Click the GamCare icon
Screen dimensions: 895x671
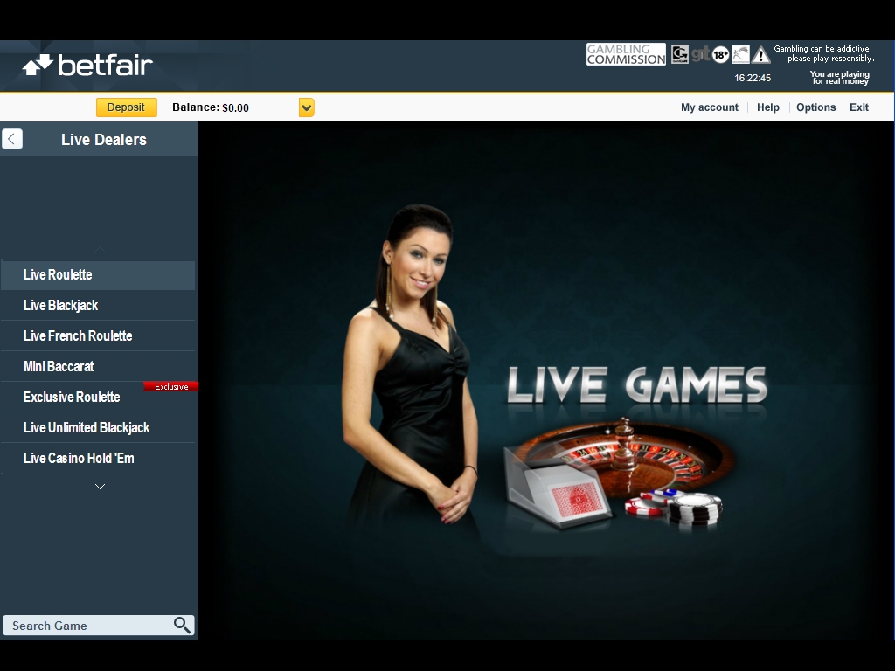tap(679, 54)
